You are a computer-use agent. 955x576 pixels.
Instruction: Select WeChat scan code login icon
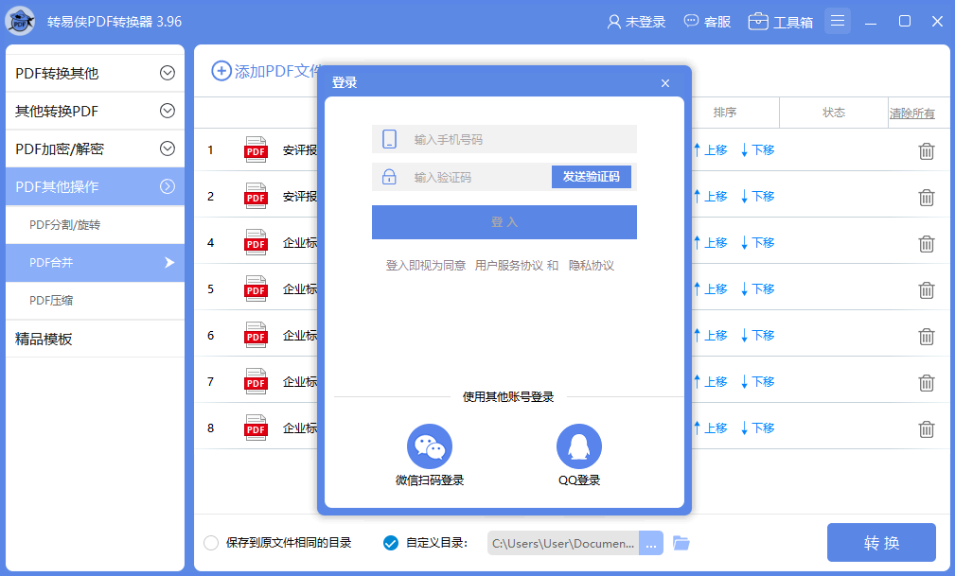click(x=430, y=445)
